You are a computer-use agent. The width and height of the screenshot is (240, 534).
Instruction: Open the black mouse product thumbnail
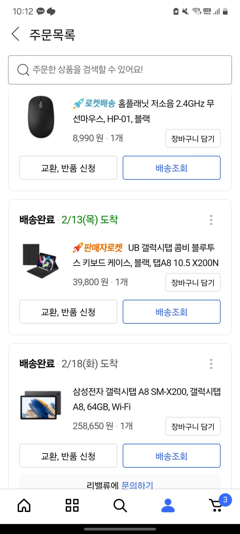[41, 117]
